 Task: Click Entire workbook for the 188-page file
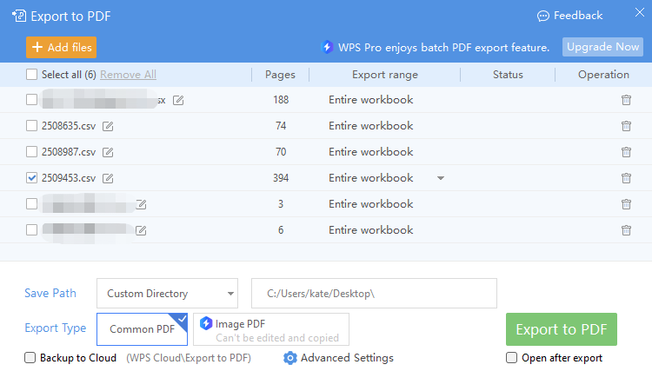(371, 100)
